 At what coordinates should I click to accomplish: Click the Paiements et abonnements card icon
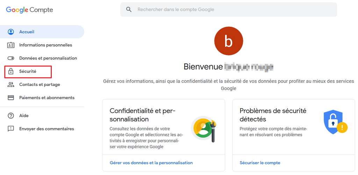(11, 98)
